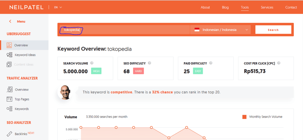Click Neil Patel's avatar photo

pos(65,92)
